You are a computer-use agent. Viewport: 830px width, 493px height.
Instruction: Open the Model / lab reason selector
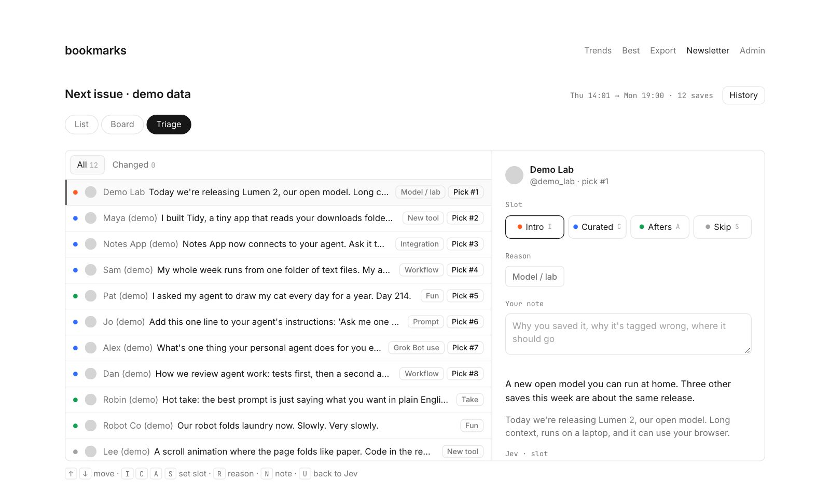534,277
